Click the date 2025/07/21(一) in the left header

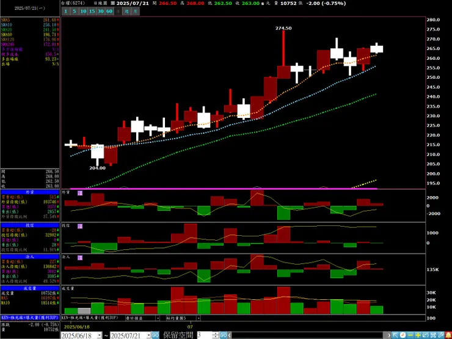[x=30, y=9]
